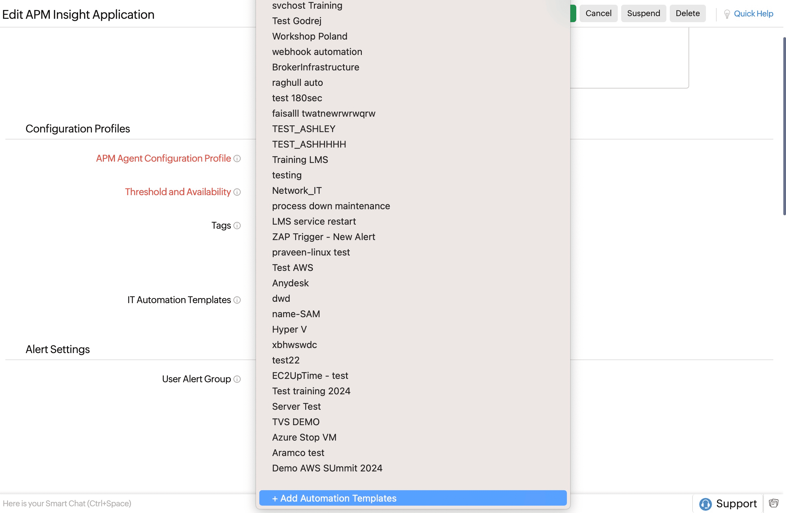The height and width of the screenshot is (513, 786).
Task: Open the Quick Help link
Action: coord(753,14)
